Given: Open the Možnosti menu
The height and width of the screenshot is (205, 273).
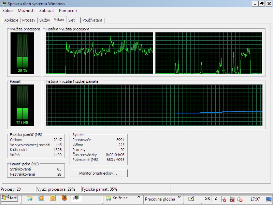Looking at the screenshot, I should (x=26, y=11).
